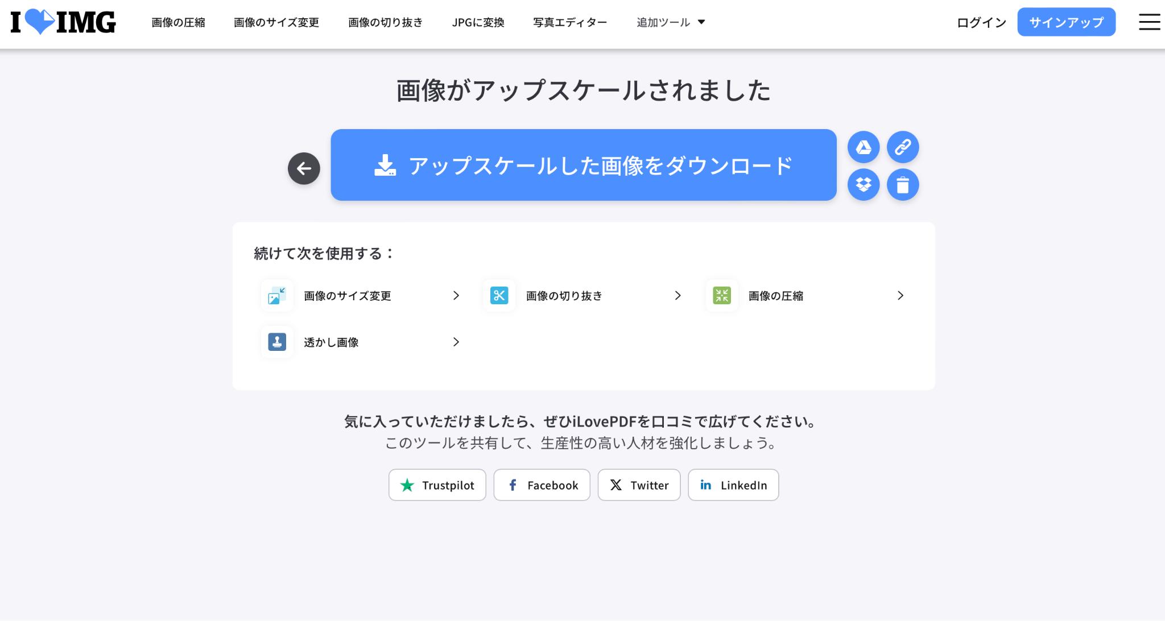This screenshot has width=1165, height=621.
Task: Share via Facebook button label
Action: click(x=552, y=485)
